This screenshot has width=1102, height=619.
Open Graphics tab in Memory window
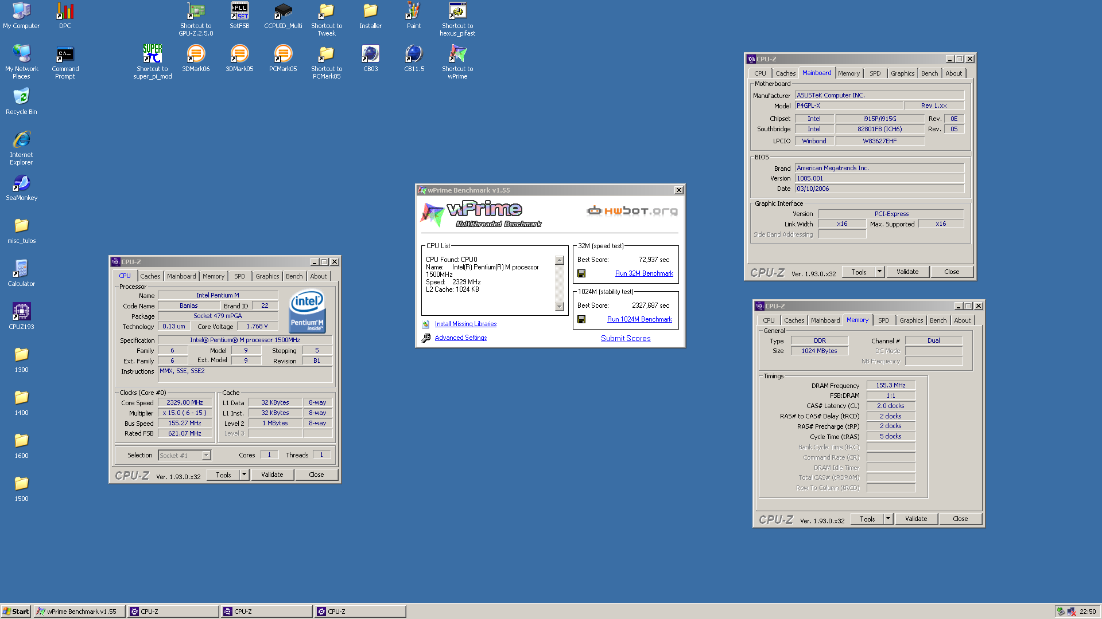coord(911,320)
